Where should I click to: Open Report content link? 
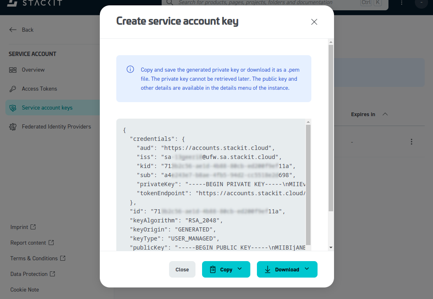coord(28,243)
